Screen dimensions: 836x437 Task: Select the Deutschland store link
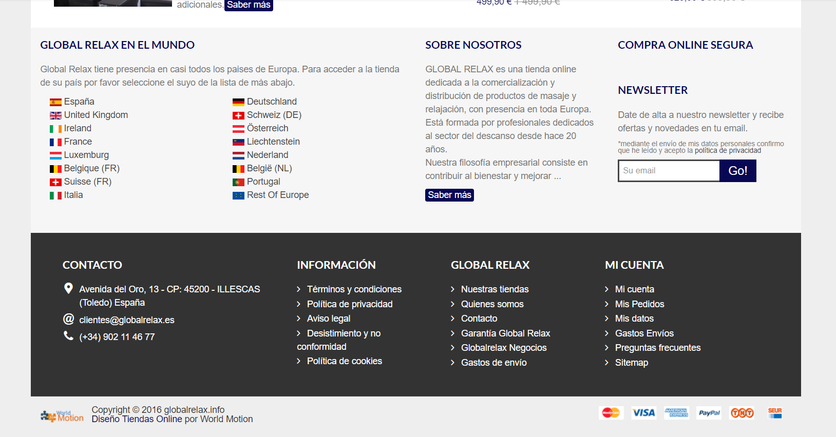pyautogui.click(x=272, y=102)
